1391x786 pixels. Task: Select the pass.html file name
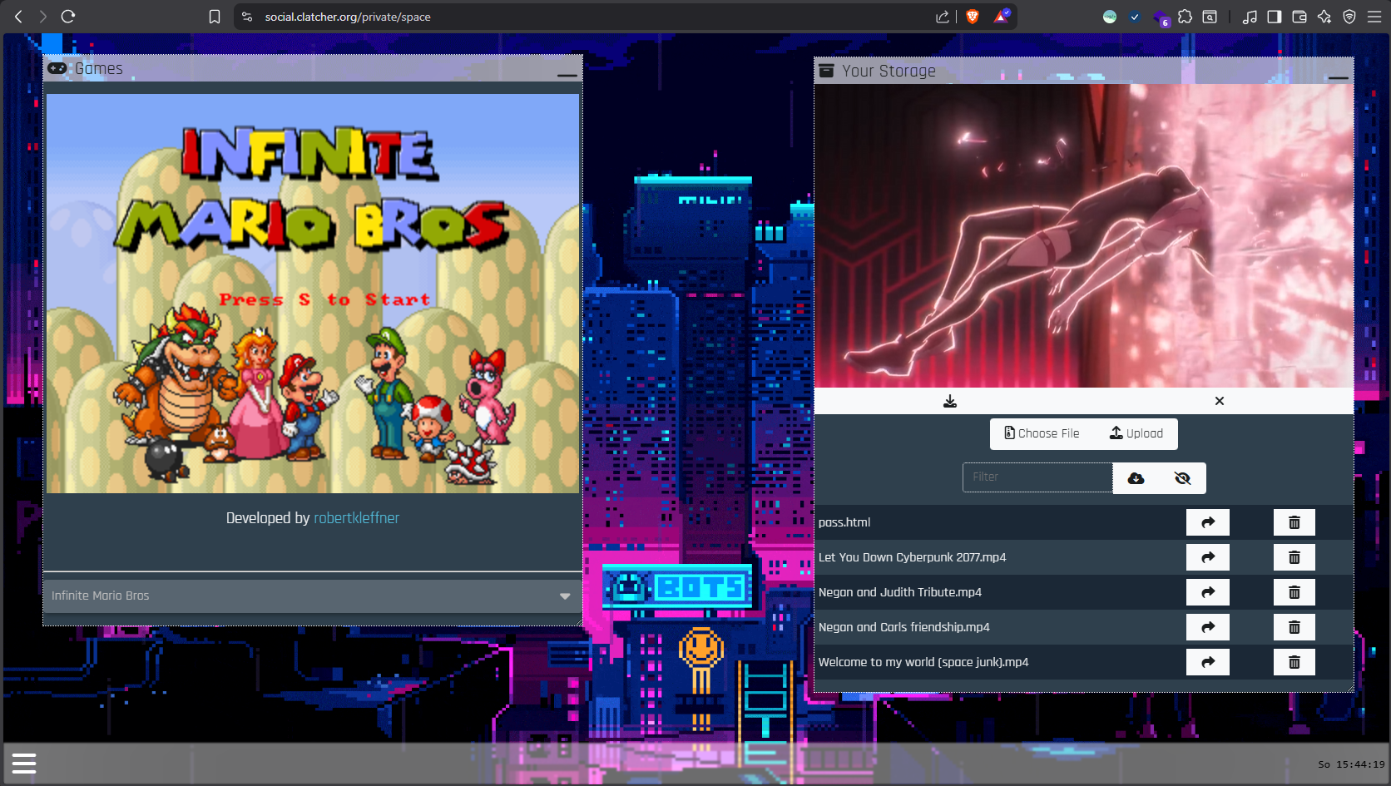pyautogui.click(x=844, y=522)
